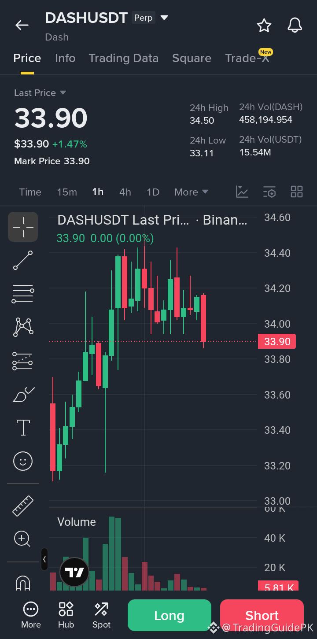Open the Last Price dropdown
The image size is (317, 639).
pyautogui.click(x=40, y=93)
